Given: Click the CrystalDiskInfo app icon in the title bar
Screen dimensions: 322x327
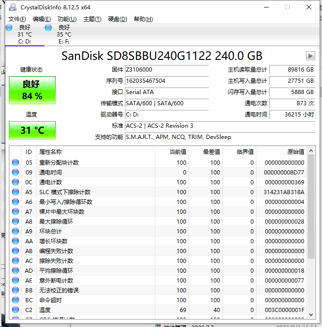Looking at the screenshot, I should point(13,7).
